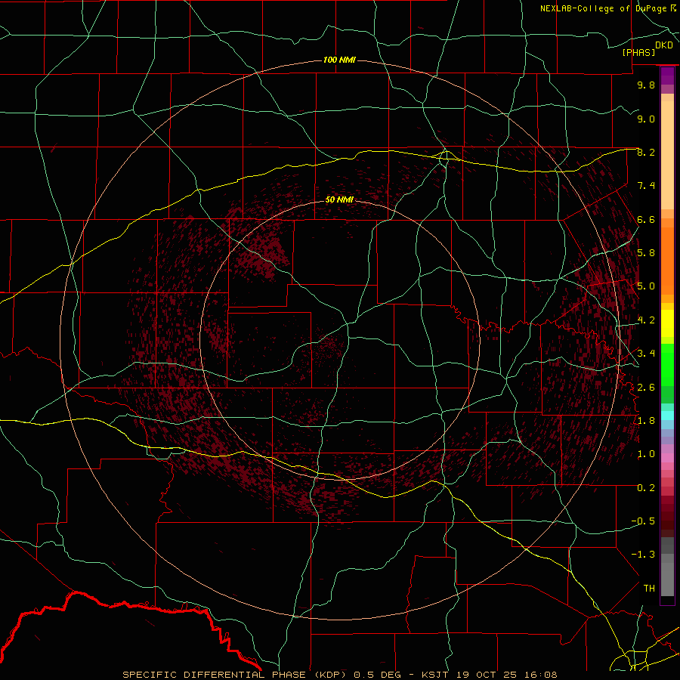Pick the pink color bar segment near 1.0
Viewport: 680px width, 680px height.
click(x=667, y=458)
